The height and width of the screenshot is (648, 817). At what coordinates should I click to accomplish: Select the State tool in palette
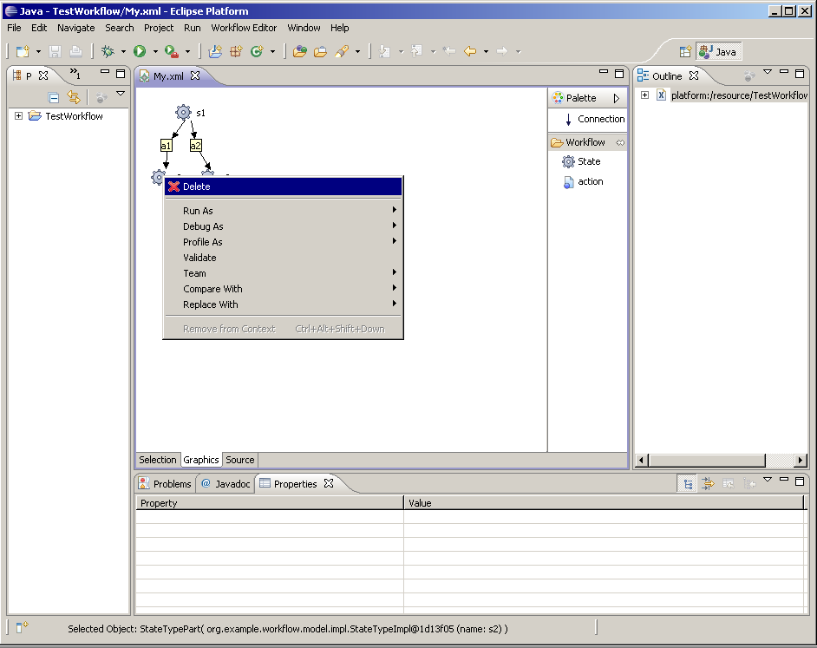point(588,161)
